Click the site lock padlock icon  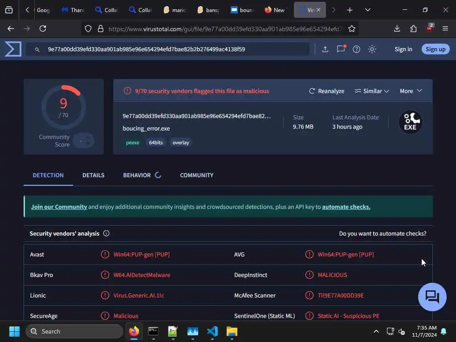(101, 28)
